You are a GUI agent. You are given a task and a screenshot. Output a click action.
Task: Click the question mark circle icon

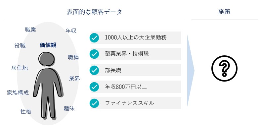(224, 68)
